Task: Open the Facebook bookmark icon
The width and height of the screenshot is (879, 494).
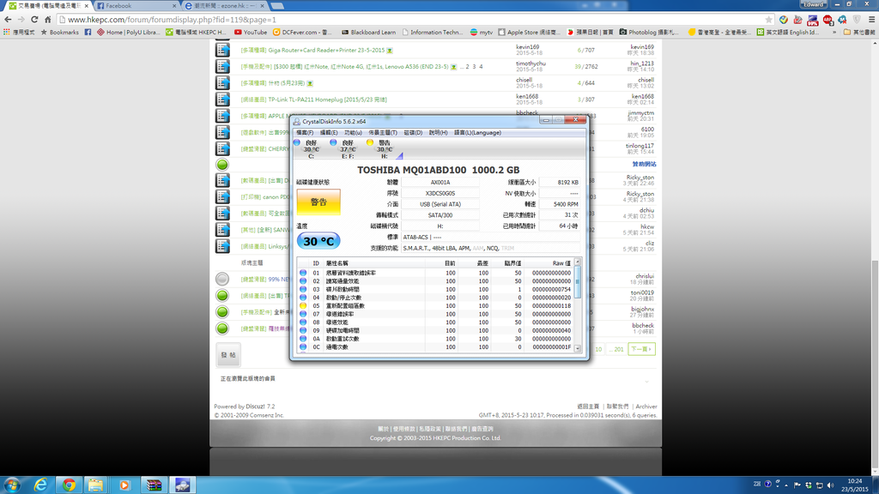Action: tap(88, 33)
